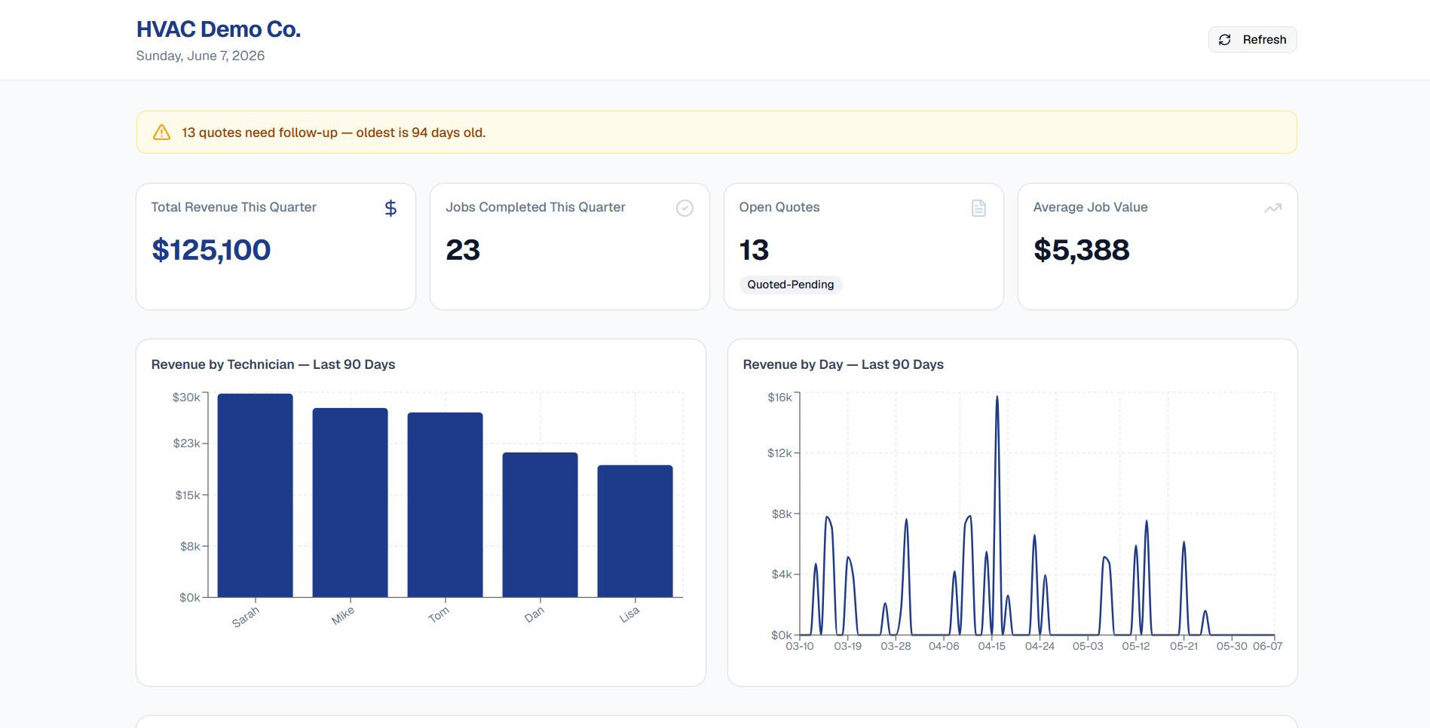
Task: Click the Jobs Completed This Quarter label
Action: (x=535, y=207)
